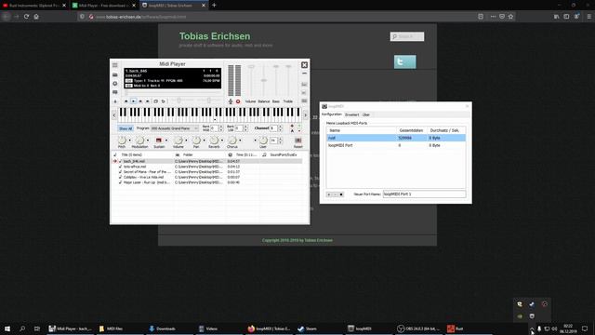Click the Bank LSB value field
The width and height of the screenshot is (595, 335).
point(239,128)
